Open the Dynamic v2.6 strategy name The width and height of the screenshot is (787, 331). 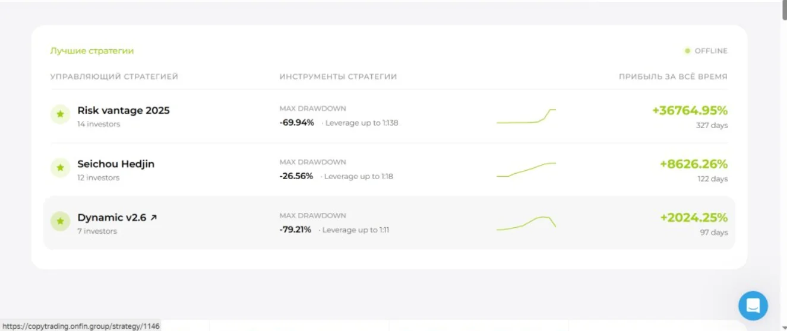[x=112, y=218]
